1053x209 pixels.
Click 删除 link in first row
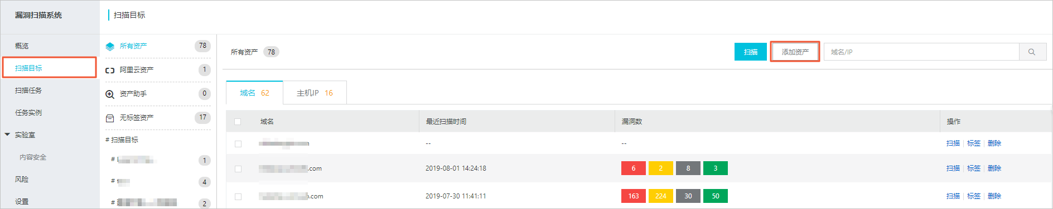(x=994, y=143)
